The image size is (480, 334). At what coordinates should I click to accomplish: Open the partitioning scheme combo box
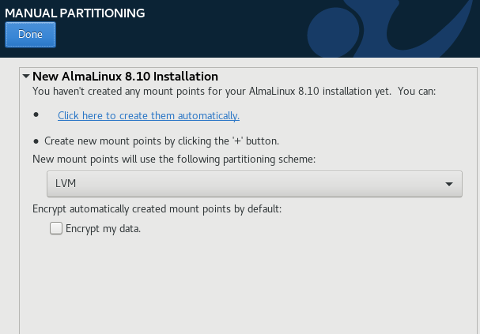pos(253,183)
